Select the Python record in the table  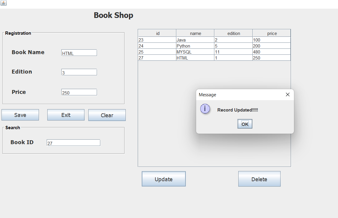pos(195,46)
